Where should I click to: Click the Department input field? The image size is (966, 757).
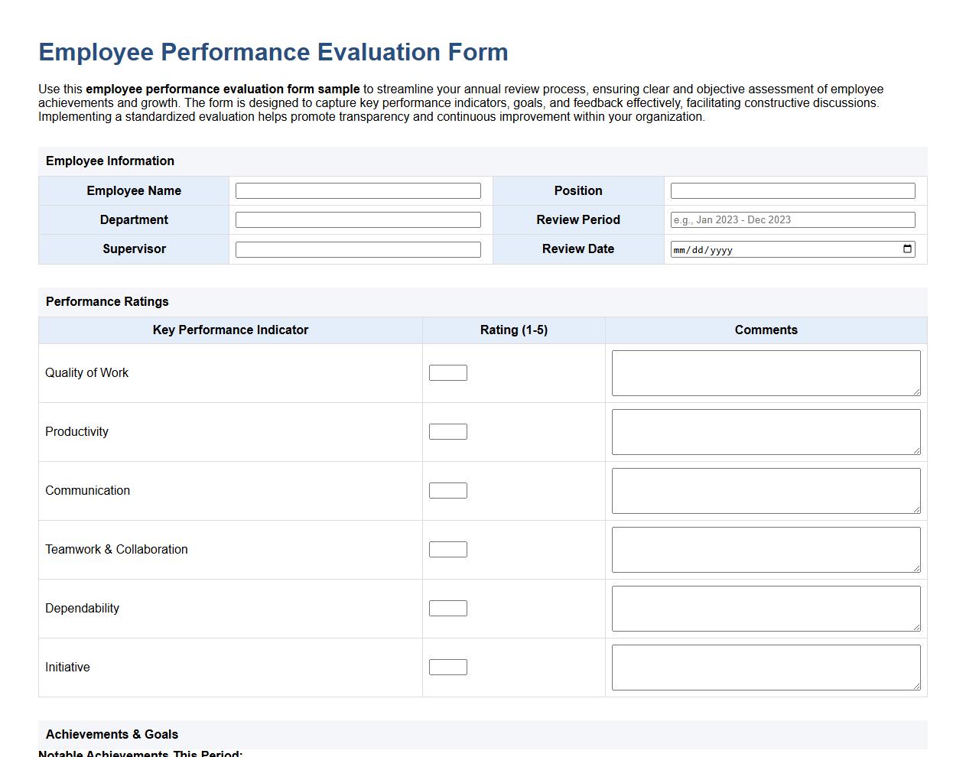358,219
